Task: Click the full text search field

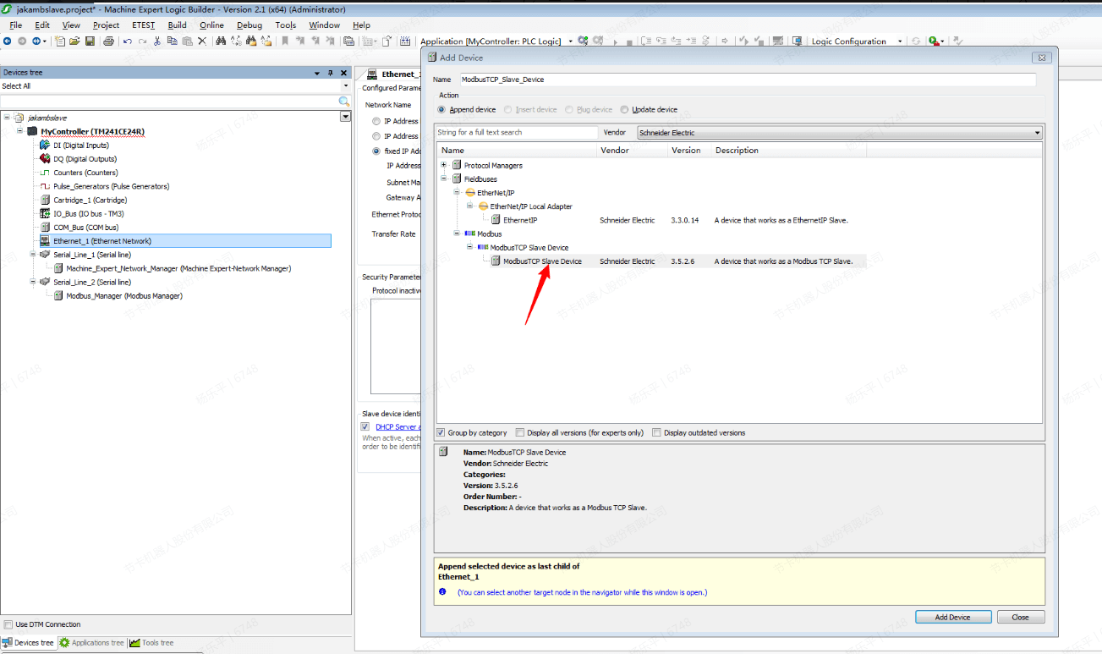Action: [x=516, y=133]
